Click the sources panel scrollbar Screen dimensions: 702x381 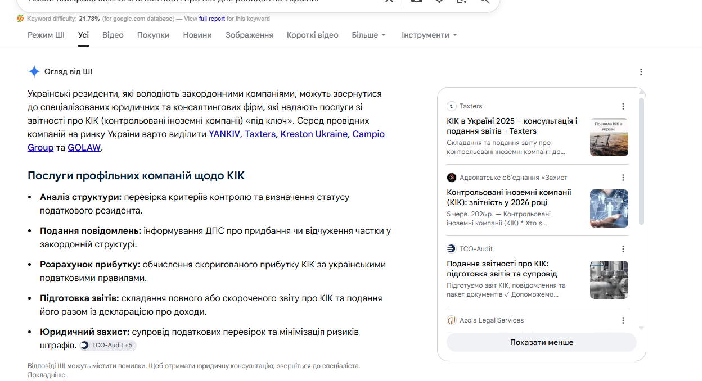click(x=641, y=160)
